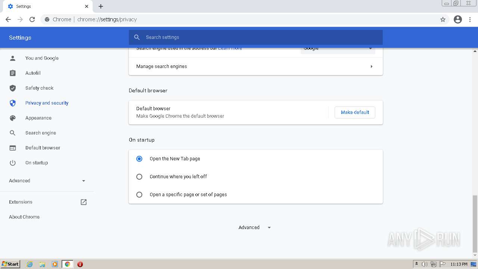Open the Learn more link
The height and width of the screenshot is (269, 478).
coord(230,49)
